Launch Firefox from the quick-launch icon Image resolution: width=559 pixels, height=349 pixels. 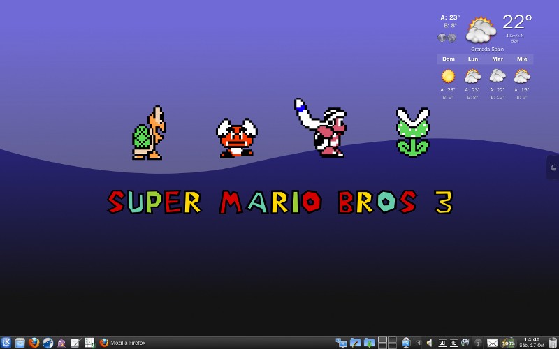tap(34, 343)
